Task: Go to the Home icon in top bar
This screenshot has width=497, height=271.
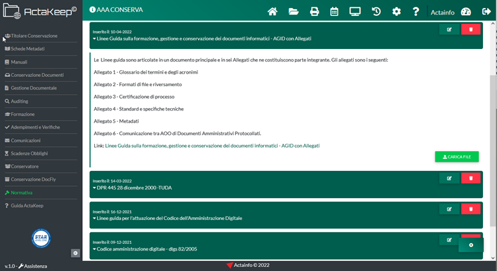Action: (272, 11)
